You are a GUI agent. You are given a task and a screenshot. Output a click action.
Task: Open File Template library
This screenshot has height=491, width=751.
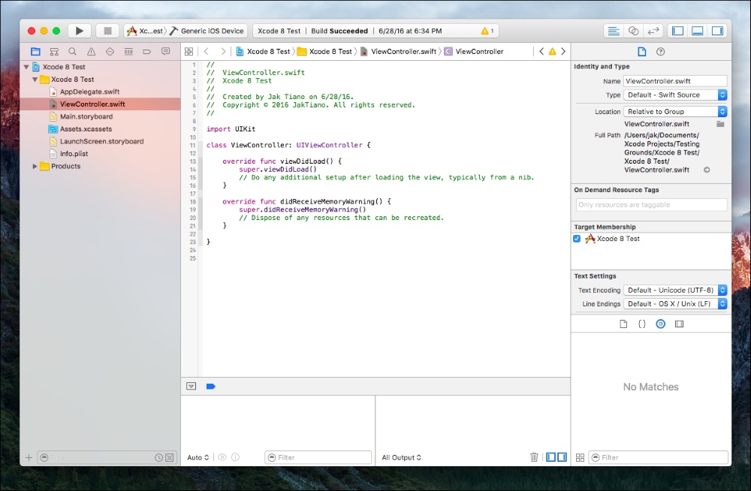(x=623, y=324)
